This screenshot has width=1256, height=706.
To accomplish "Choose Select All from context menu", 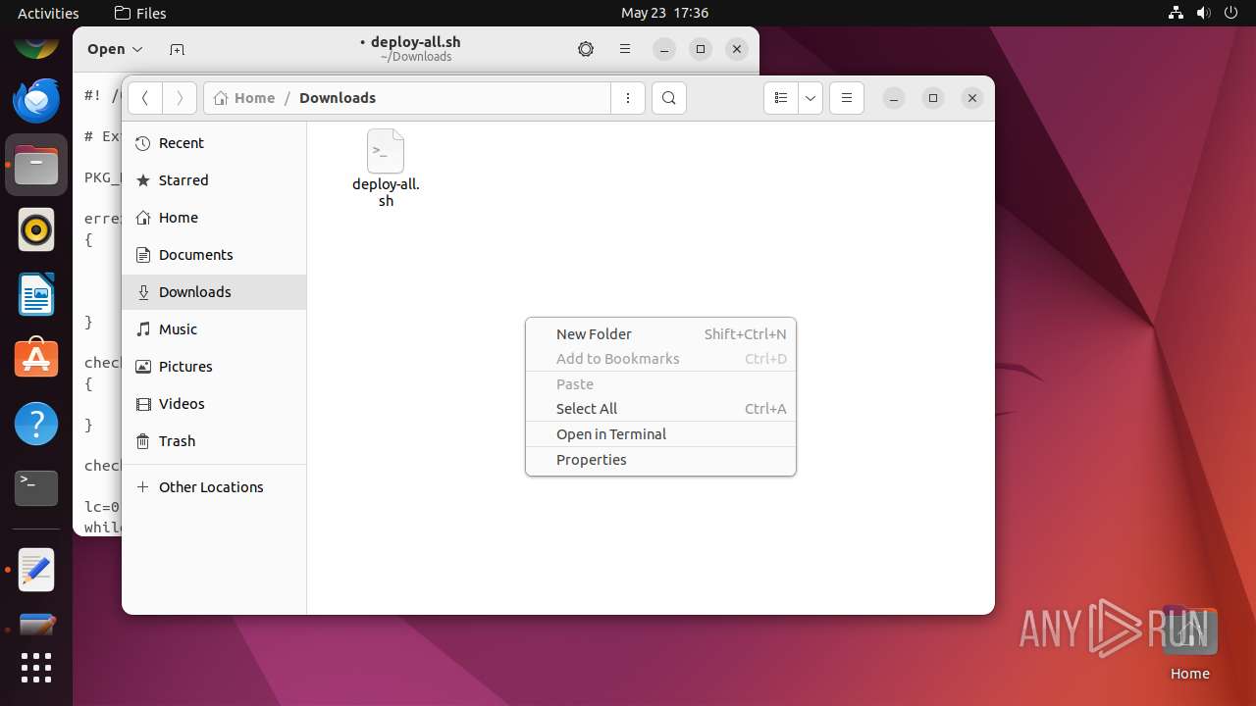I will tap(660, 409).
